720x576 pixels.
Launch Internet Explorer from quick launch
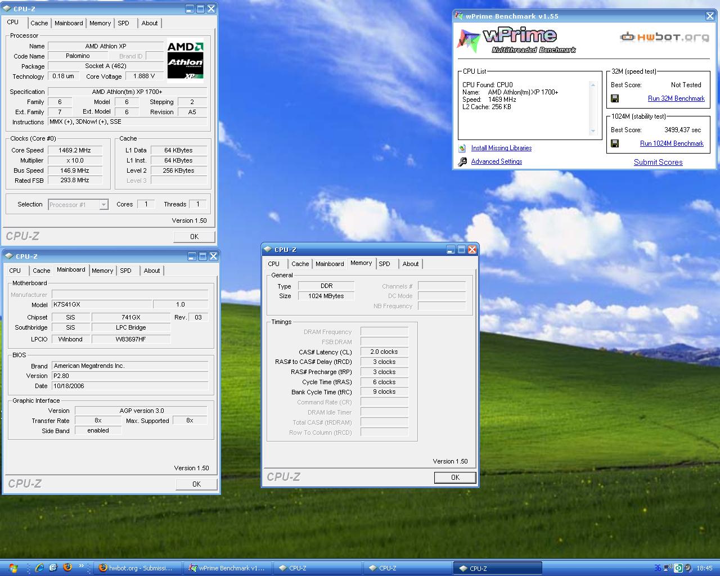pos(39,568)
